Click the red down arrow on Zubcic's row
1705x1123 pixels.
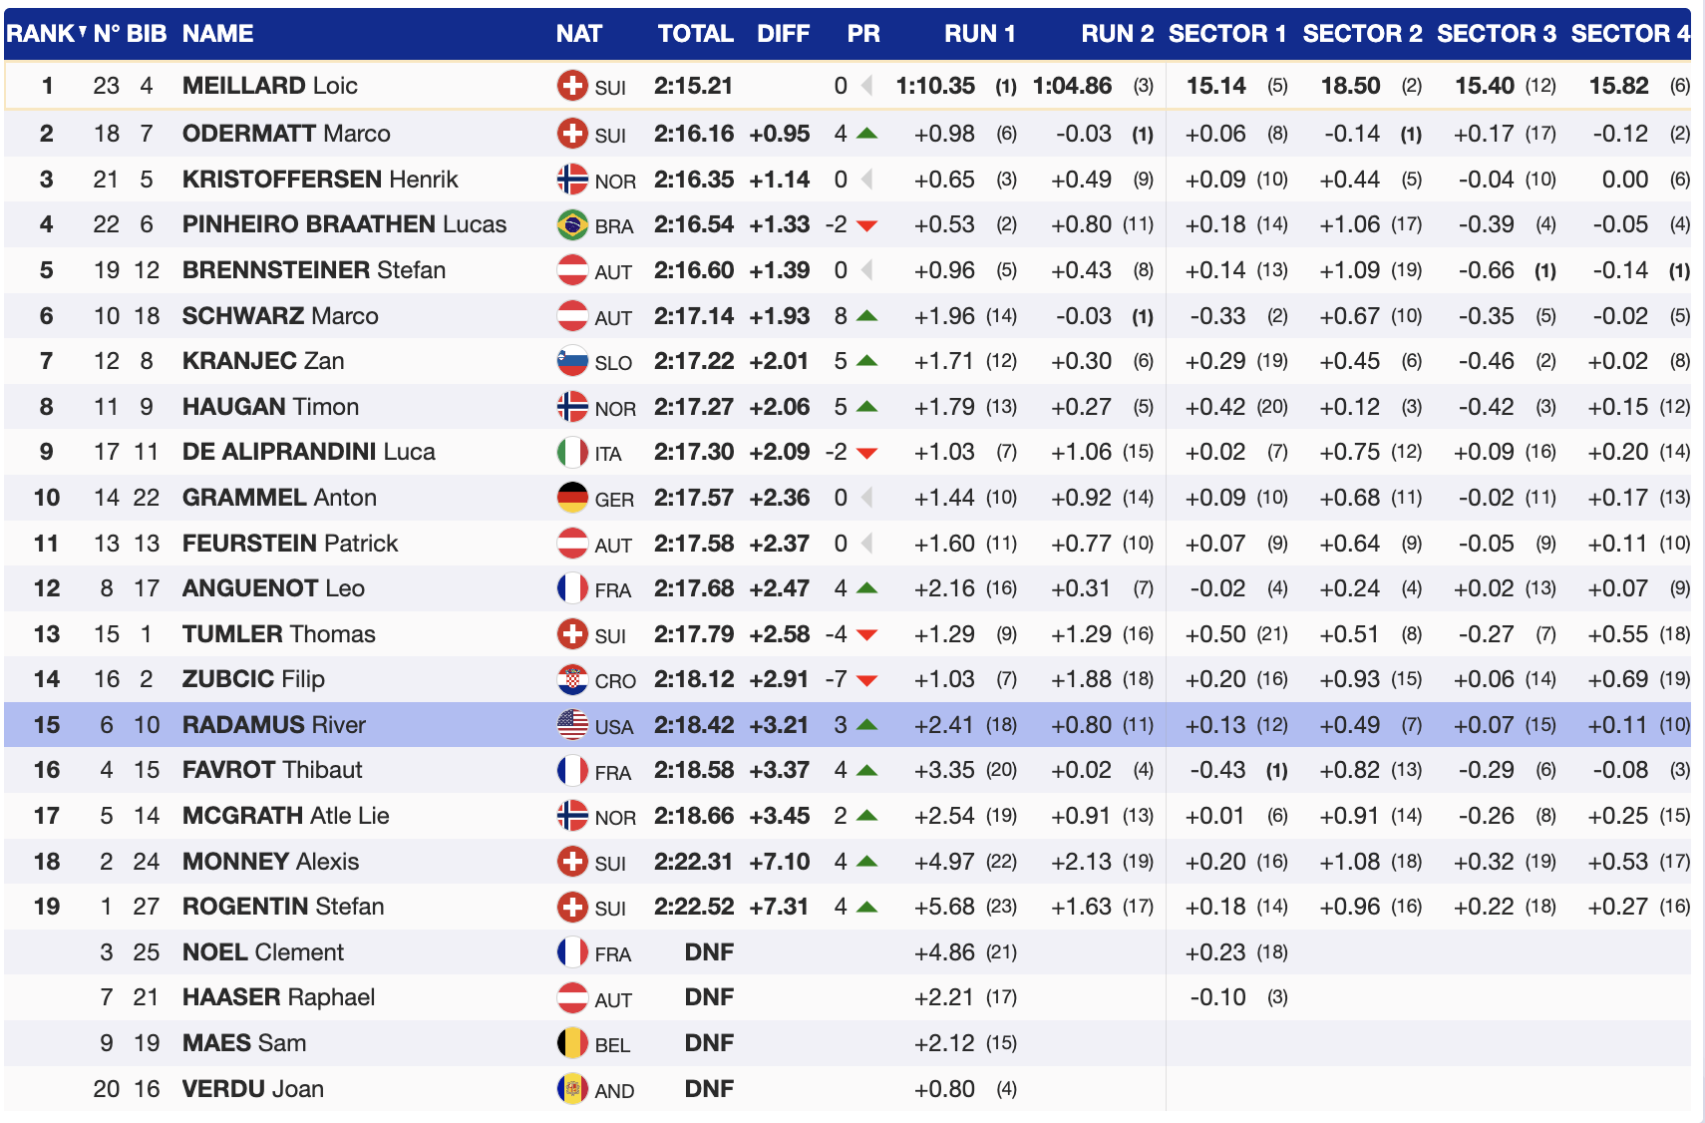(x=866, y=680)
